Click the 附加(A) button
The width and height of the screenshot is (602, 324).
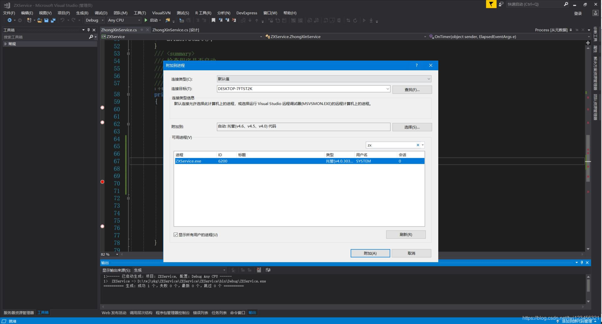coord(370,253)
